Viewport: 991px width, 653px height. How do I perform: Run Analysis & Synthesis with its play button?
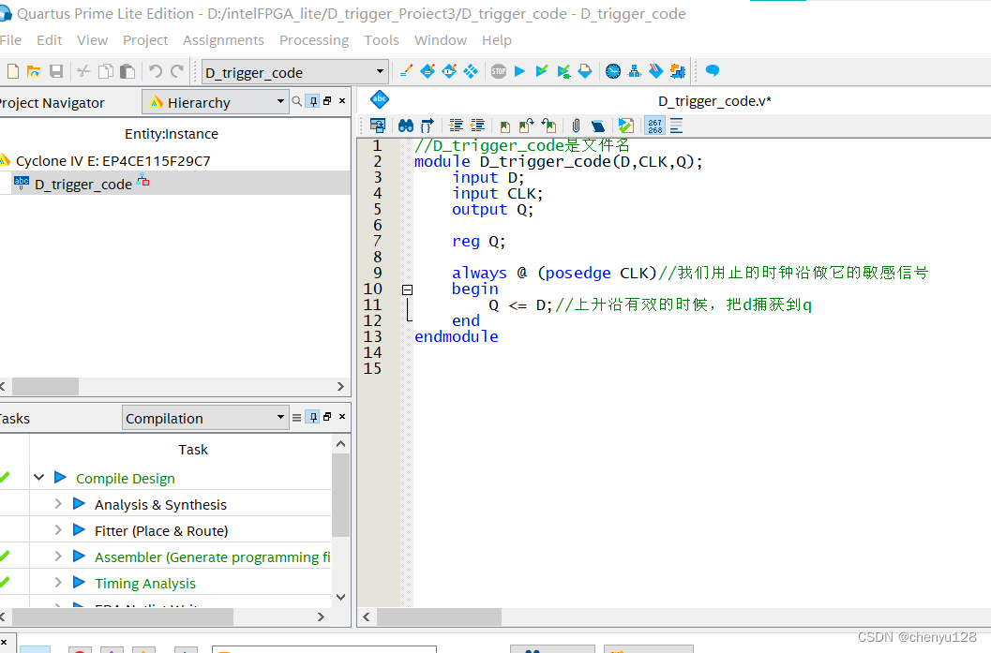79,503
